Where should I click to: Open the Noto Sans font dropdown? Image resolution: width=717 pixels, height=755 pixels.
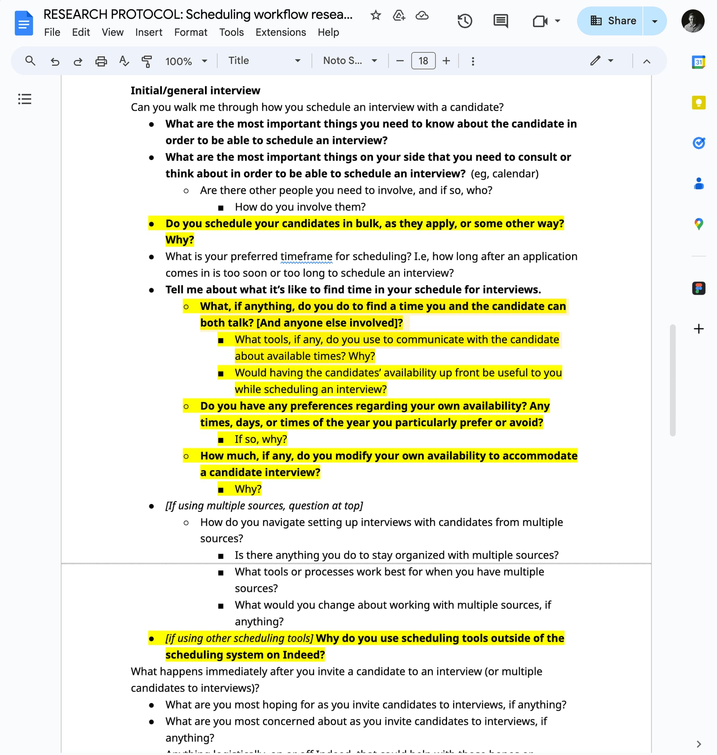350,61
